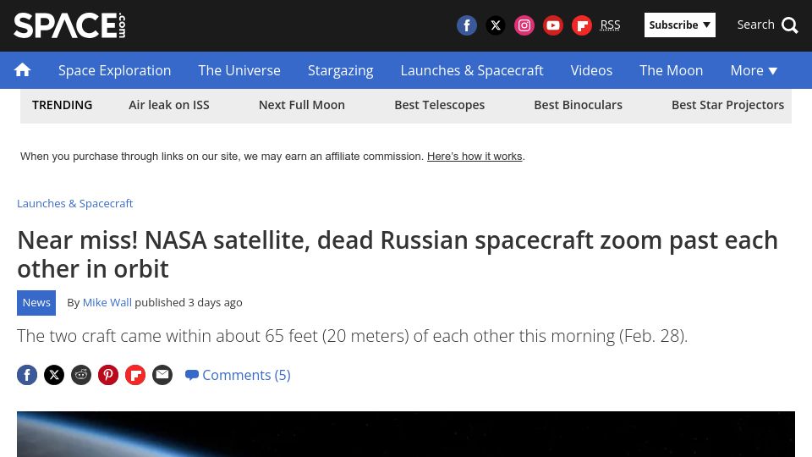
Task: Open Space.com Facebook page in header
Action: (x=467, y=25)
